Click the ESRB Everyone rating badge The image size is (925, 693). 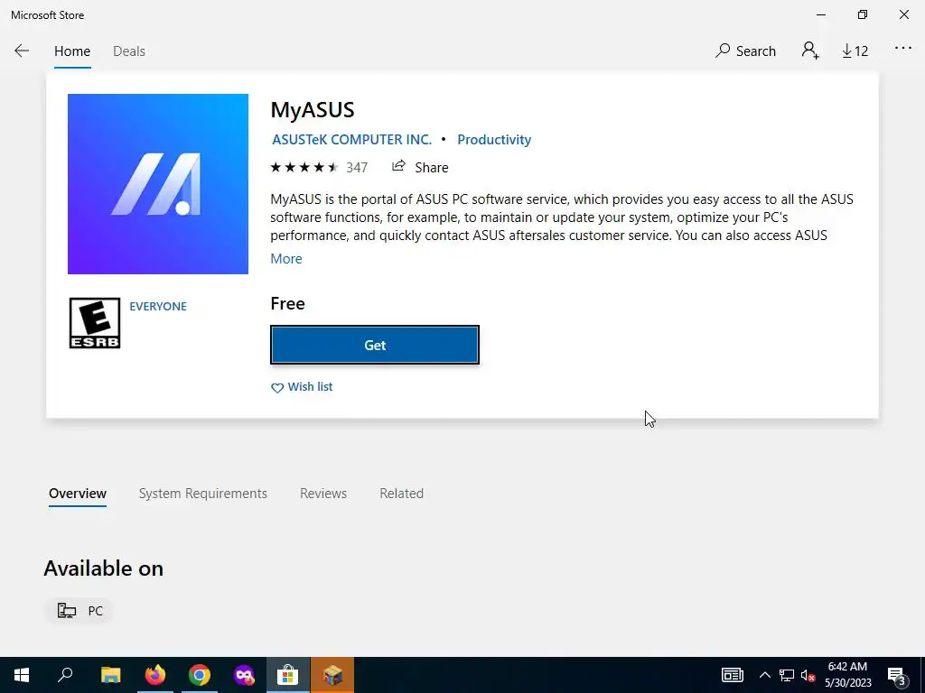pos(94,323)
